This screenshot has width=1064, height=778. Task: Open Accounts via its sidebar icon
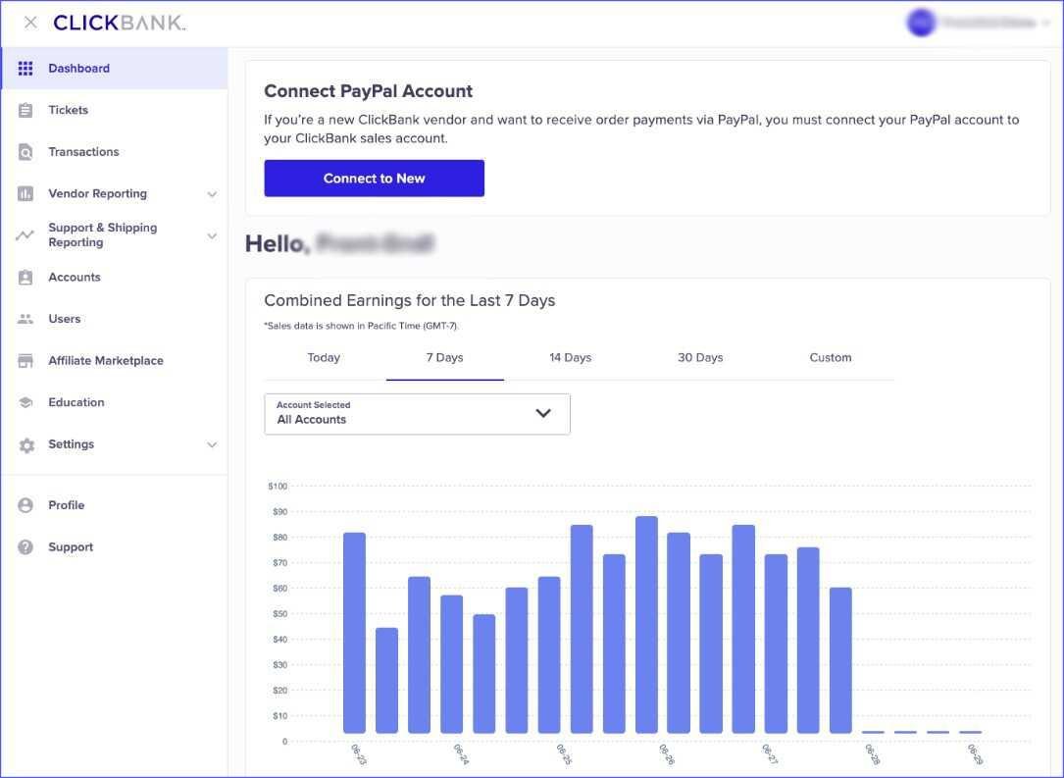point(25,277)
